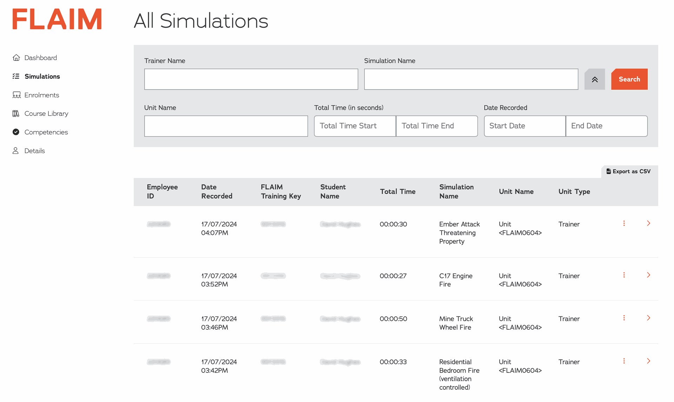Click the Total Time End field
674x402 pixels.
(437, 126)
